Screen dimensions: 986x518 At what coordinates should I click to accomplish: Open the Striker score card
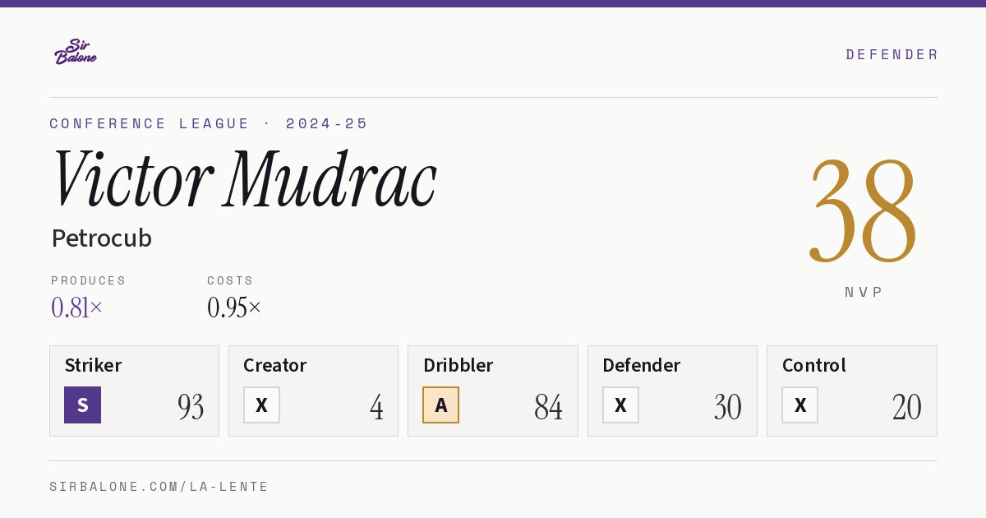(134, 391)
